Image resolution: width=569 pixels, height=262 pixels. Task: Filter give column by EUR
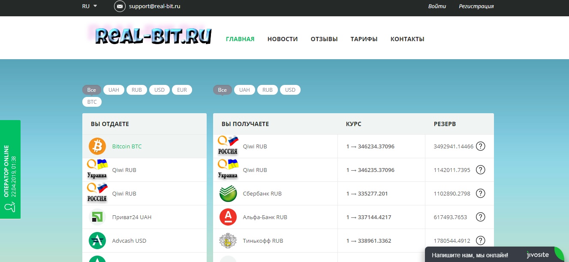(182, 90)
